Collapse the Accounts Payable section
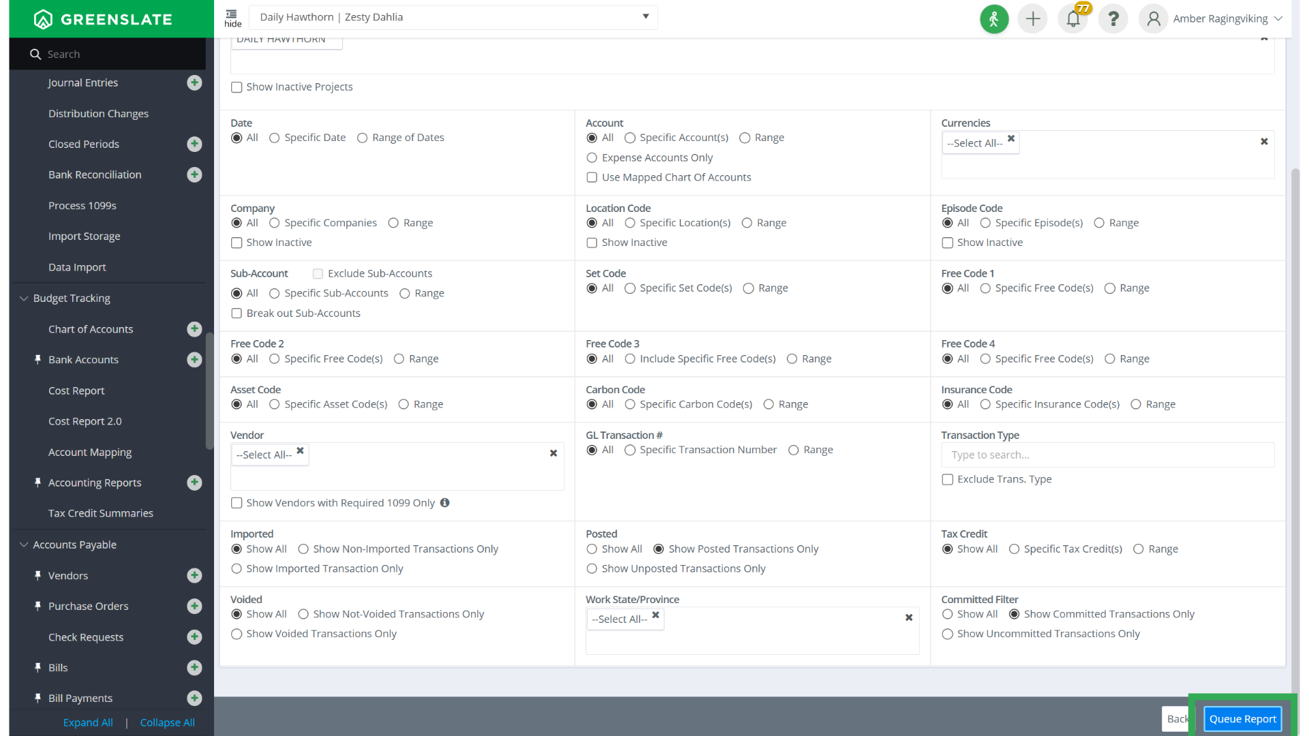Image resolution: width=1309 pixels, height=736 pixels. click(x=24, y=545)
